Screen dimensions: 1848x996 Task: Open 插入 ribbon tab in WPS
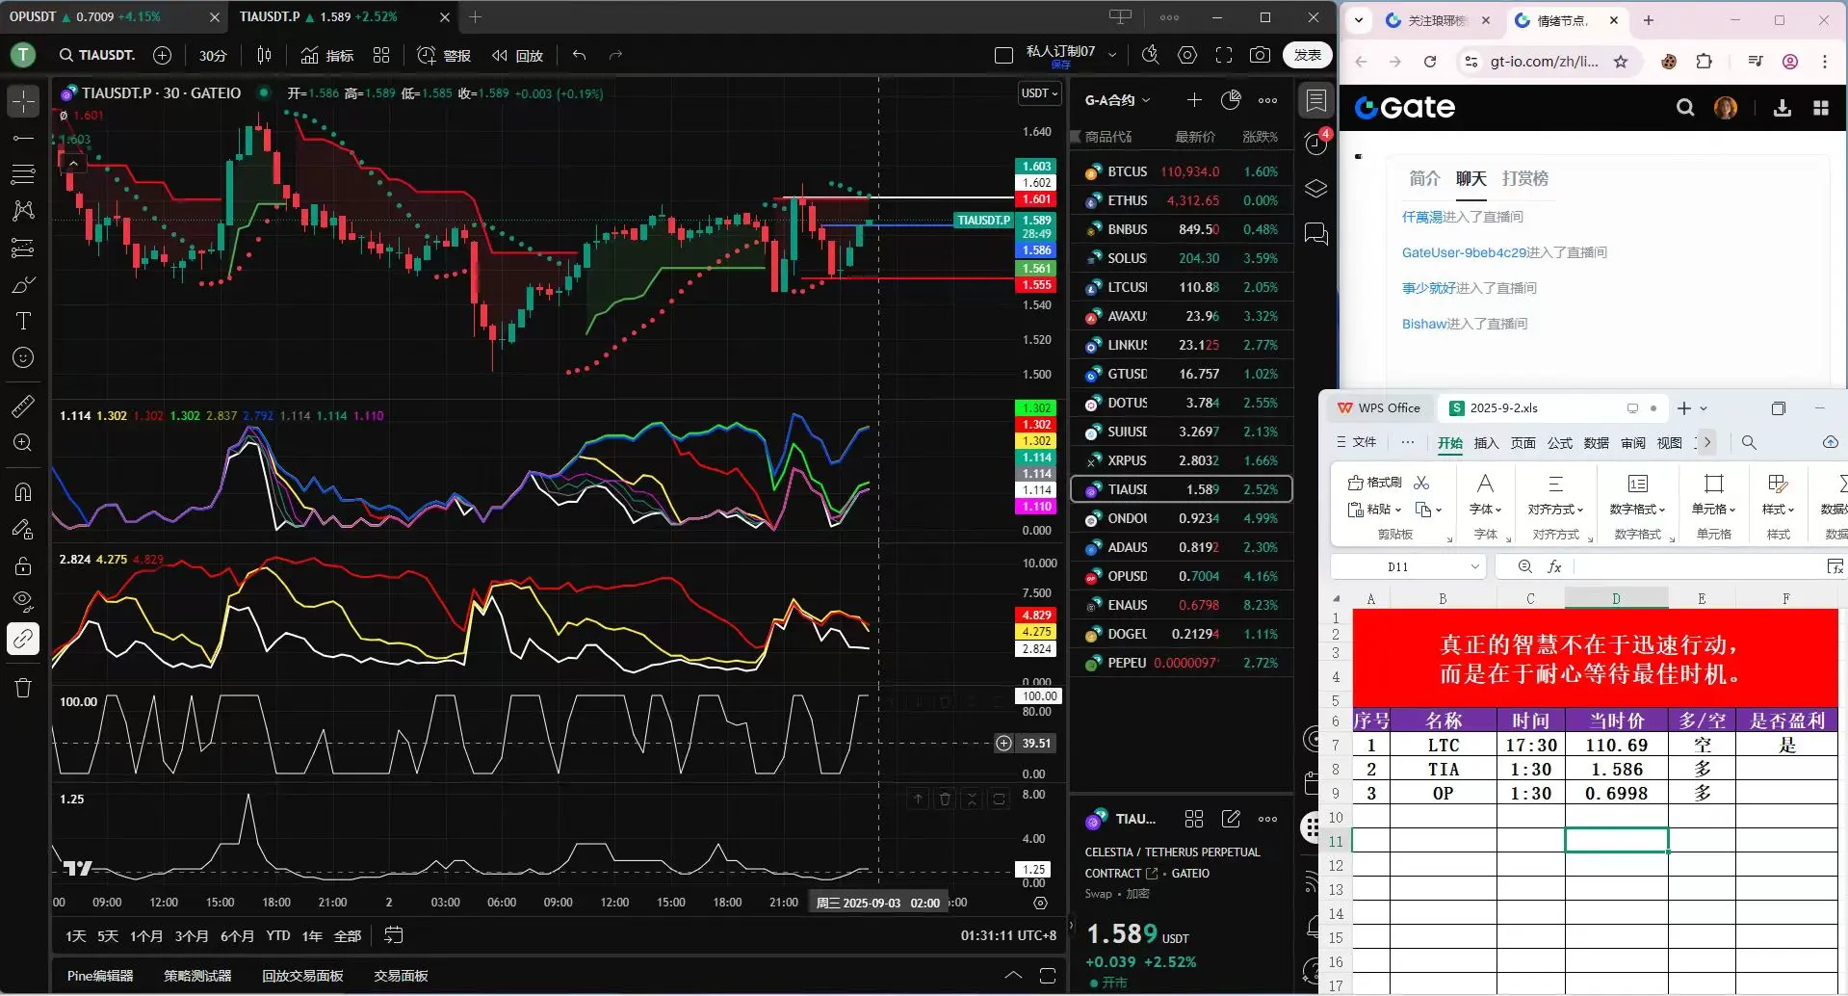coord(1487,443)
